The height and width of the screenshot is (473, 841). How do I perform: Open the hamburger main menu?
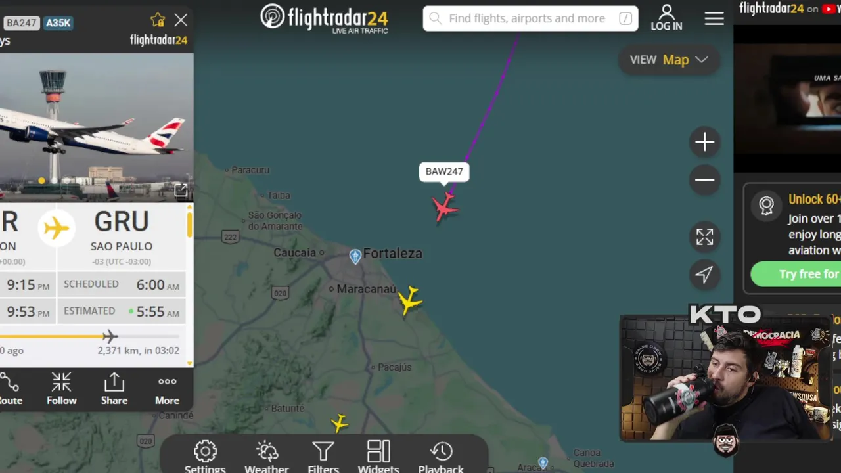(714, 18)
